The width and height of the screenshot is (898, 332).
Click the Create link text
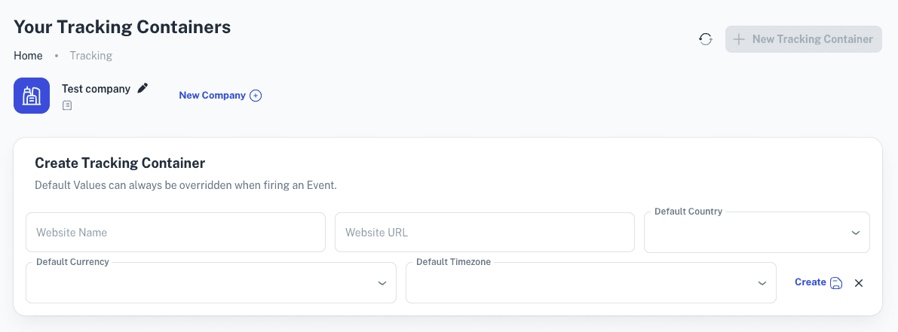(811, 282)
